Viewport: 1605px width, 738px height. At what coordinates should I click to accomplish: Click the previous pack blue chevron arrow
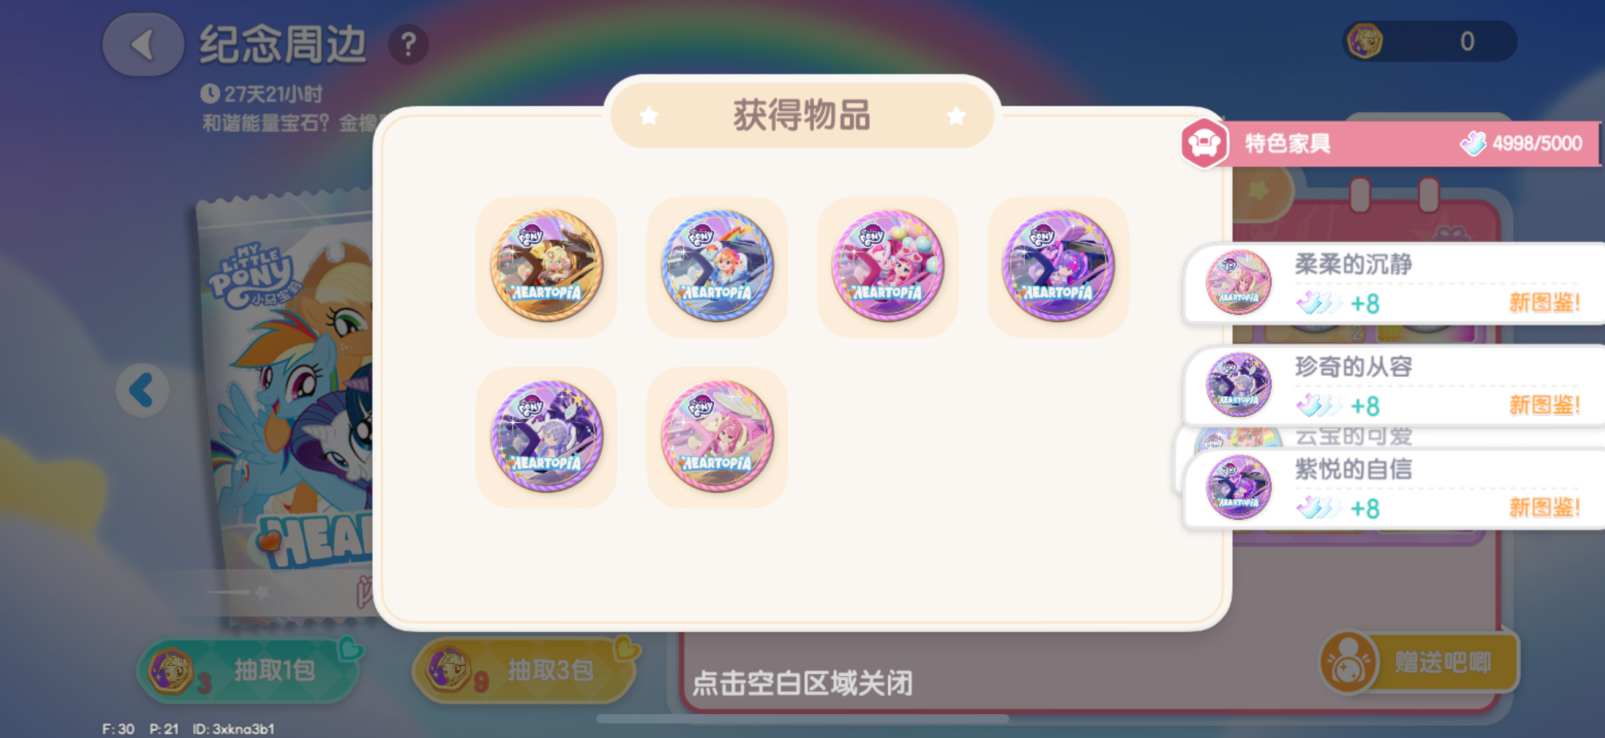click(143, 390)
